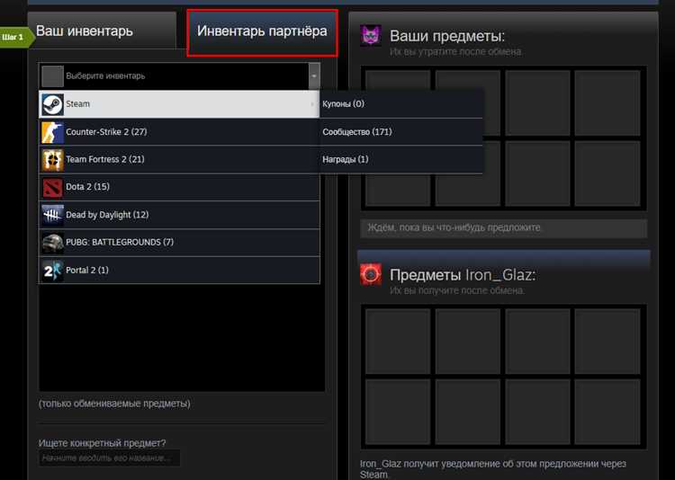Select Counter-Strike 2 (27) inventory
Screen dimensions: 675x480
tap(179, 131)
